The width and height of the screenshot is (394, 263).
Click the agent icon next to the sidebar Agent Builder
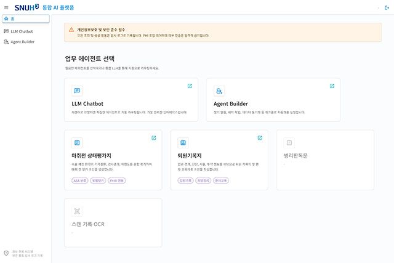click(x=6, y=42)
